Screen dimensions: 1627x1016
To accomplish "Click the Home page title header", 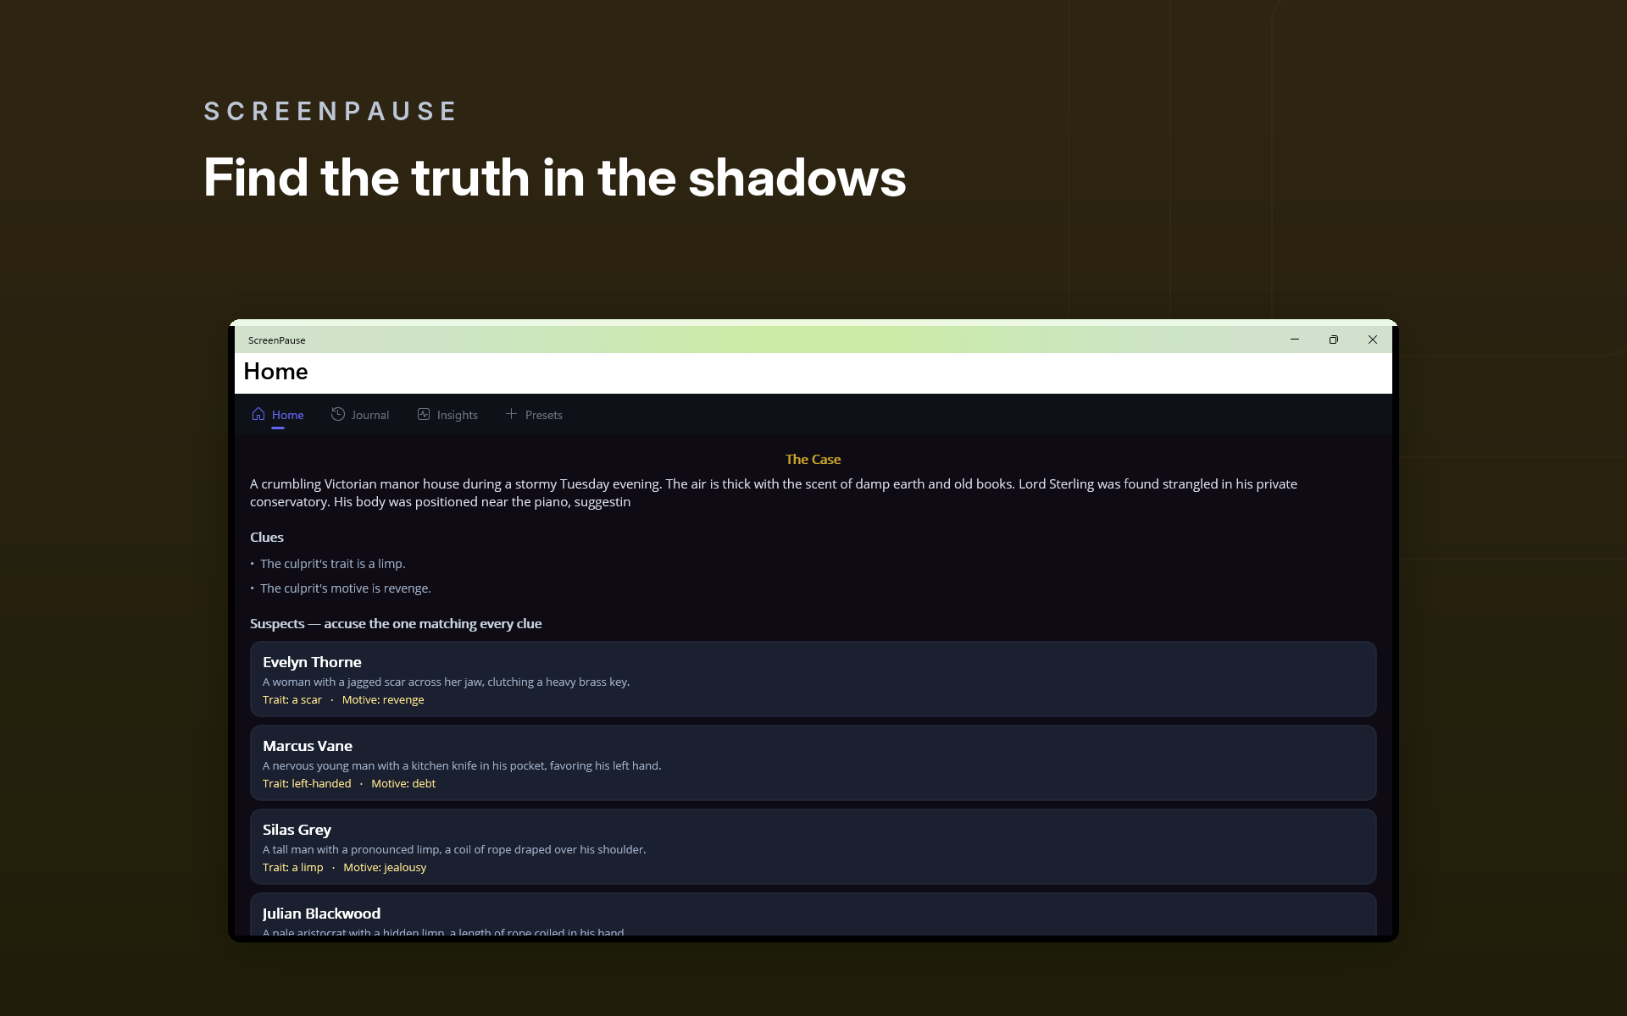I will point(275,372).
